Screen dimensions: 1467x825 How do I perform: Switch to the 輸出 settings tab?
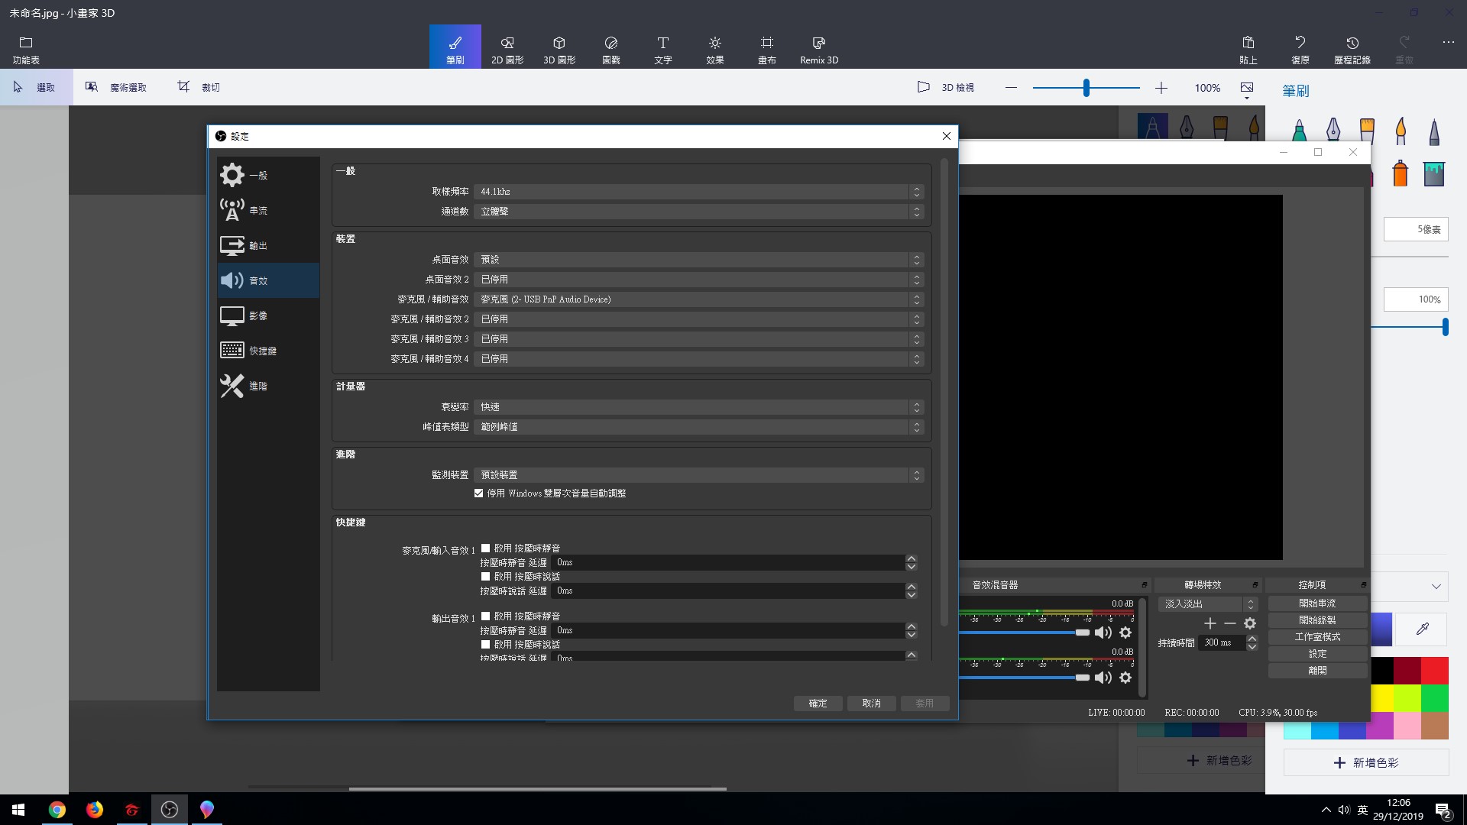pyautogui.click(x=257, y=245)
